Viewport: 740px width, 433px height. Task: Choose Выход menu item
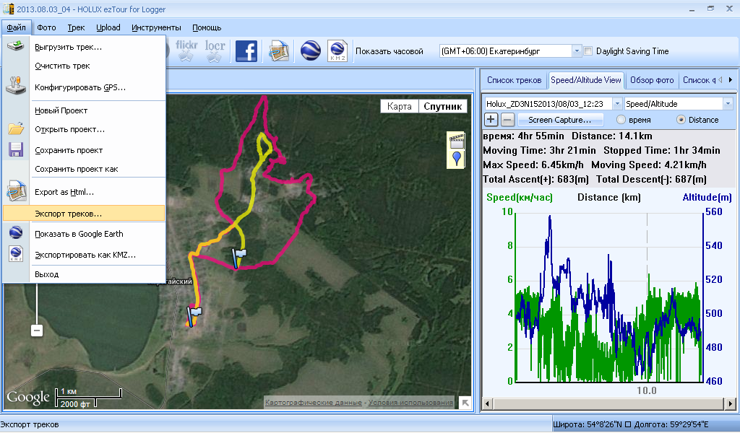(84, 274)
